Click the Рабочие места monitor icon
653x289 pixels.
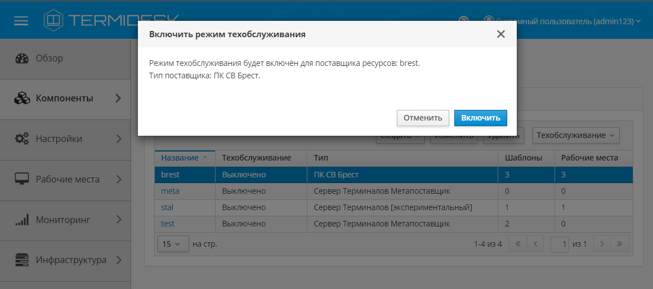point(22,179)
